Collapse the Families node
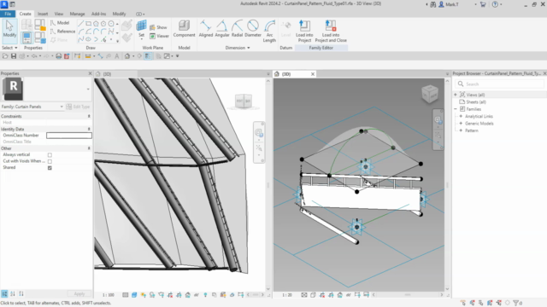 click(x=456, y=109)
